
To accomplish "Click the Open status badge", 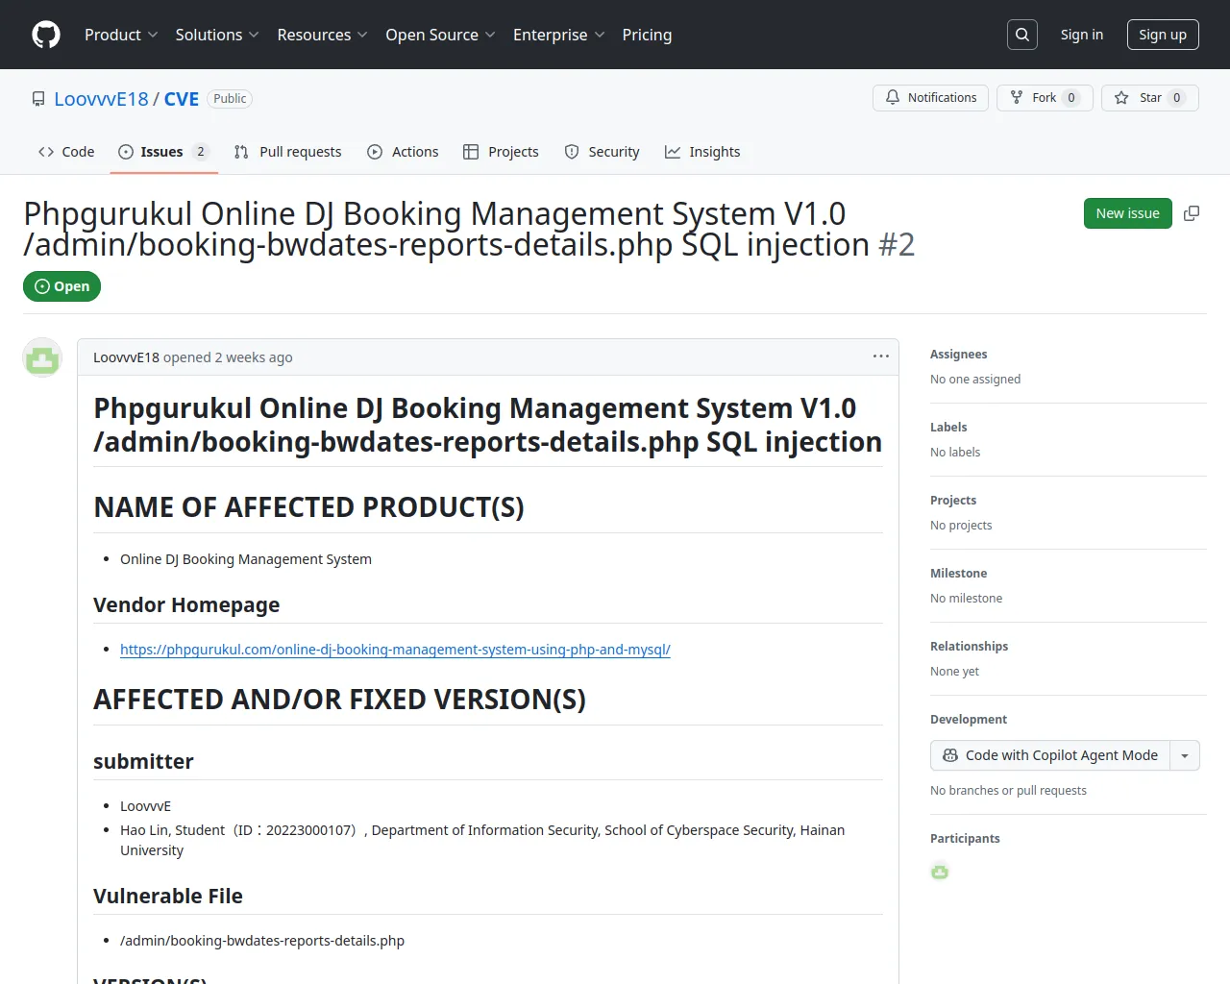I will (x=62, y=286).
